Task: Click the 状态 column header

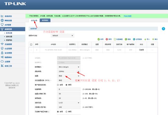Action: click(x=142, y=44)
